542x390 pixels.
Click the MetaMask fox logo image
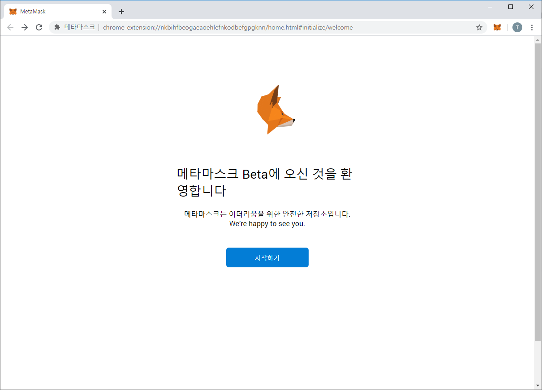point(276,110)
